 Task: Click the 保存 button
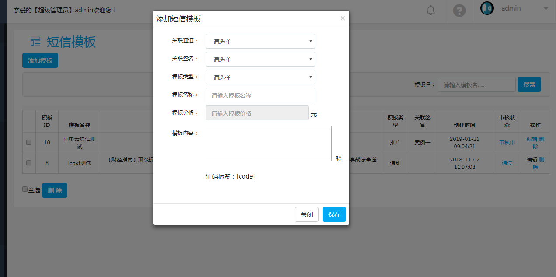[334, 214]
